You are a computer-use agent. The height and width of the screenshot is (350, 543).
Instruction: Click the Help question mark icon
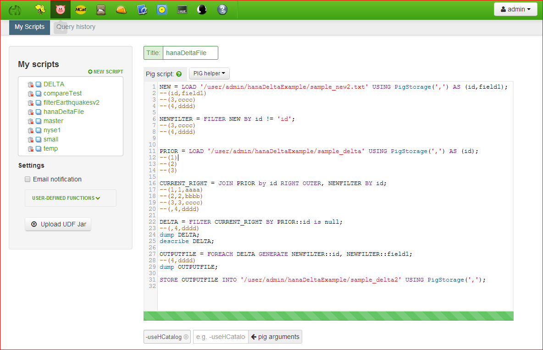(x=222, y=9)
